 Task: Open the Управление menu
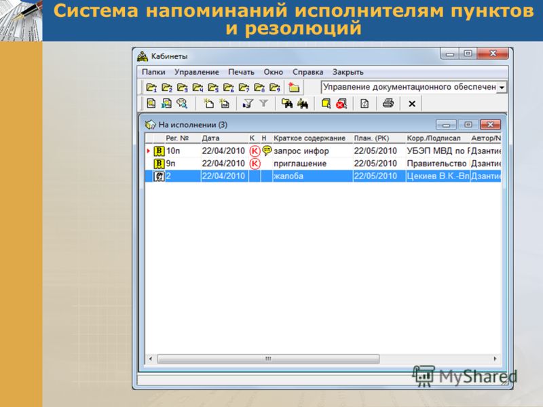[x=196, y=73]
